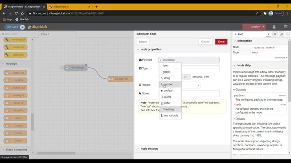Click the Cancel button
Image resolution: width=291 pixels, height=163 pixels.
click(x=205, y=42)
